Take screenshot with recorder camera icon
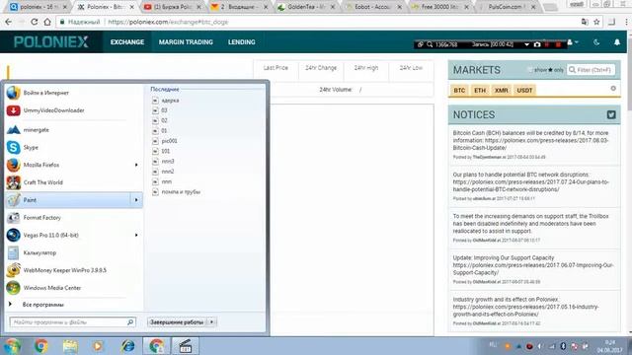This screenshot has height=355, width=632. pos(537,44)
